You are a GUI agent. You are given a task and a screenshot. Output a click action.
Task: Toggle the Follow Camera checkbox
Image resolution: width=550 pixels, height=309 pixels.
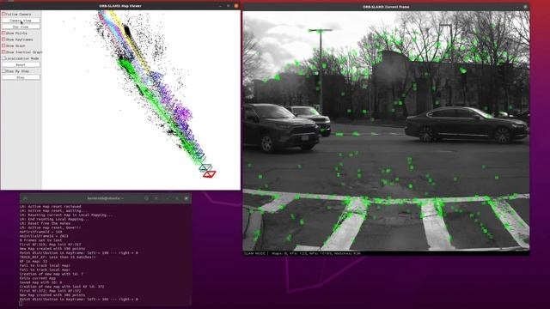(3, 14)
